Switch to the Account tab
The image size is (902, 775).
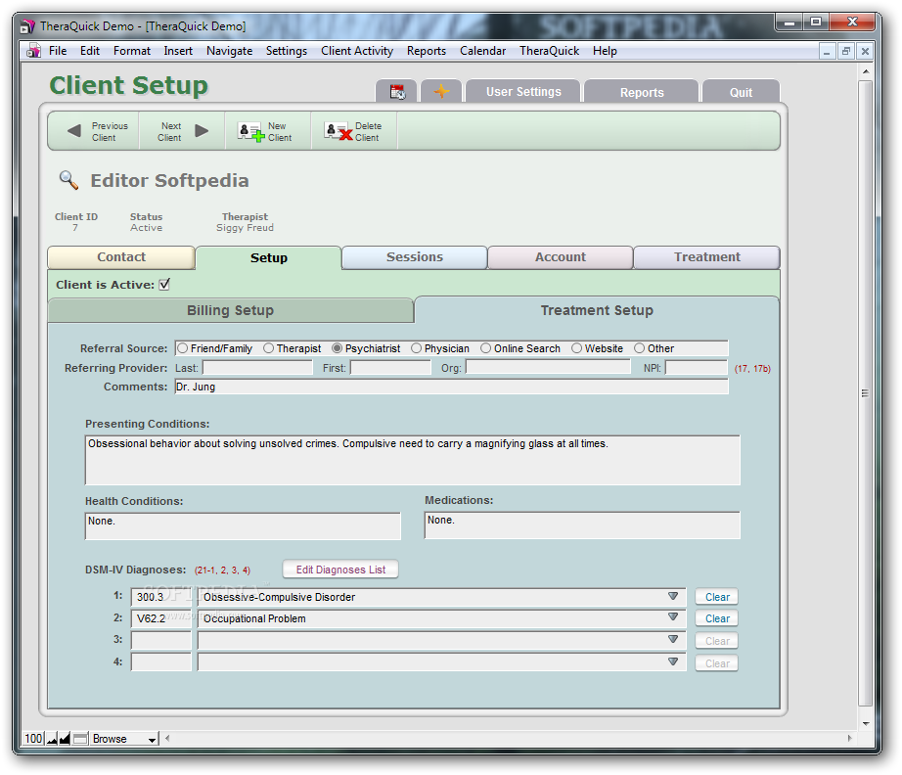561,257
